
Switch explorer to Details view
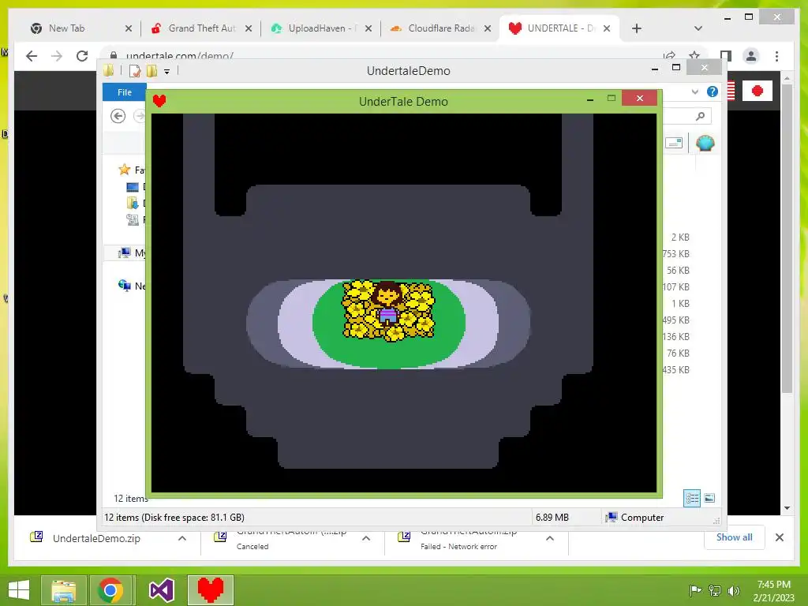tap(692, 499)
